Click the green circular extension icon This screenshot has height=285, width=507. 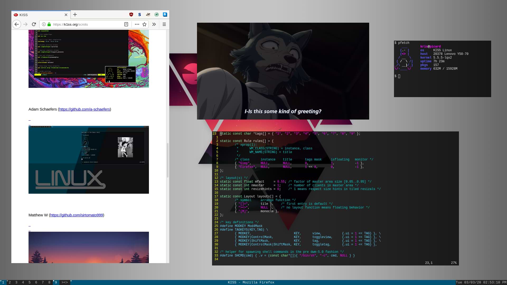pos(157,15)
